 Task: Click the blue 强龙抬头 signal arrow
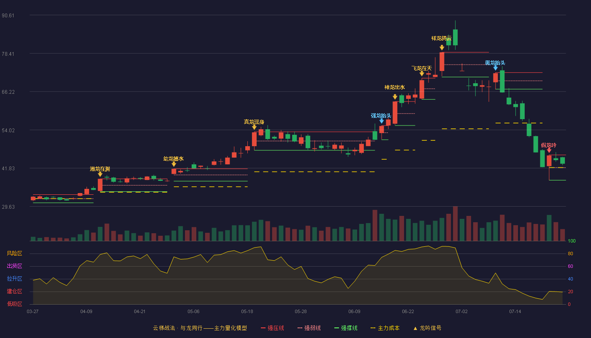point(382,121)
